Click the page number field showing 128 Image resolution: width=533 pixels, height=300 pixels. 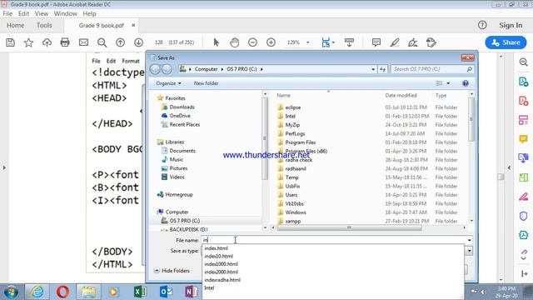coord(158,42)
